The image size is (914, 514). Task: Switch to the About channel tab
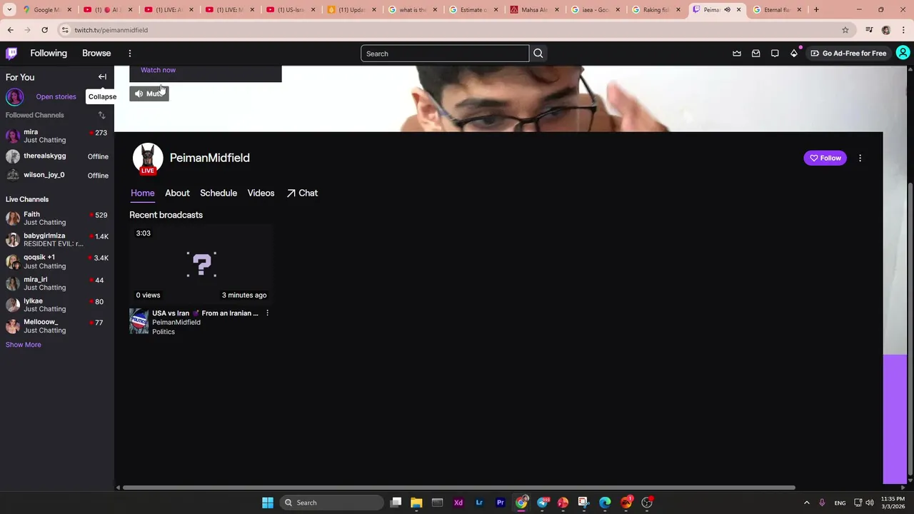(x=177, y=193)
